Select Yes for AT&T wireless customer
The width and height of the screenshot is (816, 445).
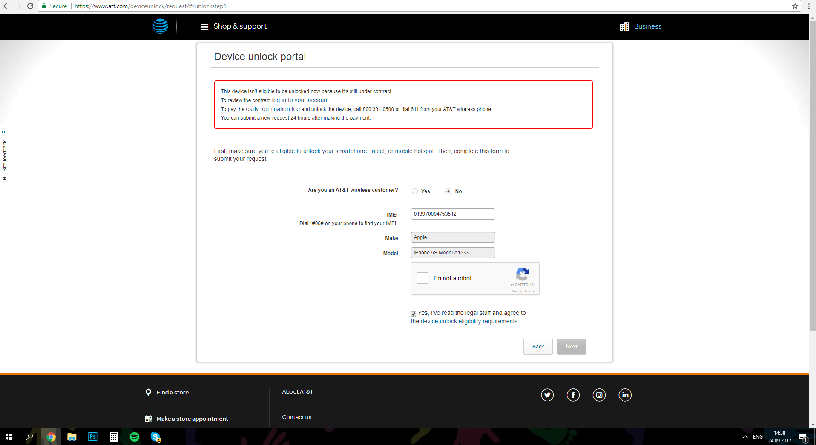pyautogui.click(x=414, y=191)
